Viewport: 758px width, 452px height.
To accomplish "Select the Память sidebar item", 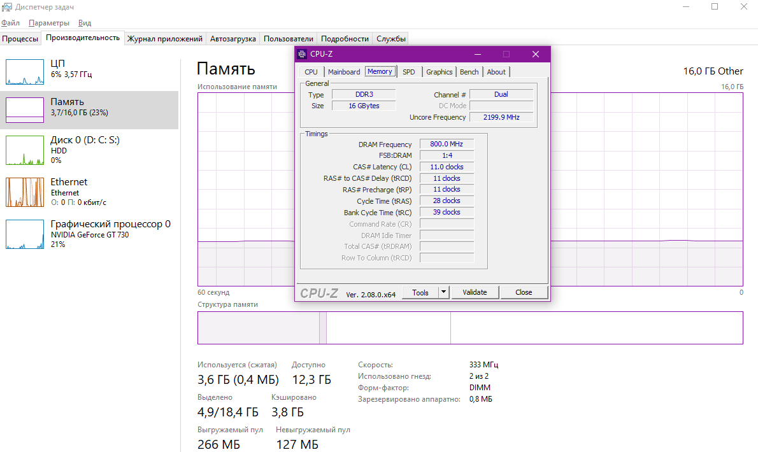I will click(x=89, y=109).
